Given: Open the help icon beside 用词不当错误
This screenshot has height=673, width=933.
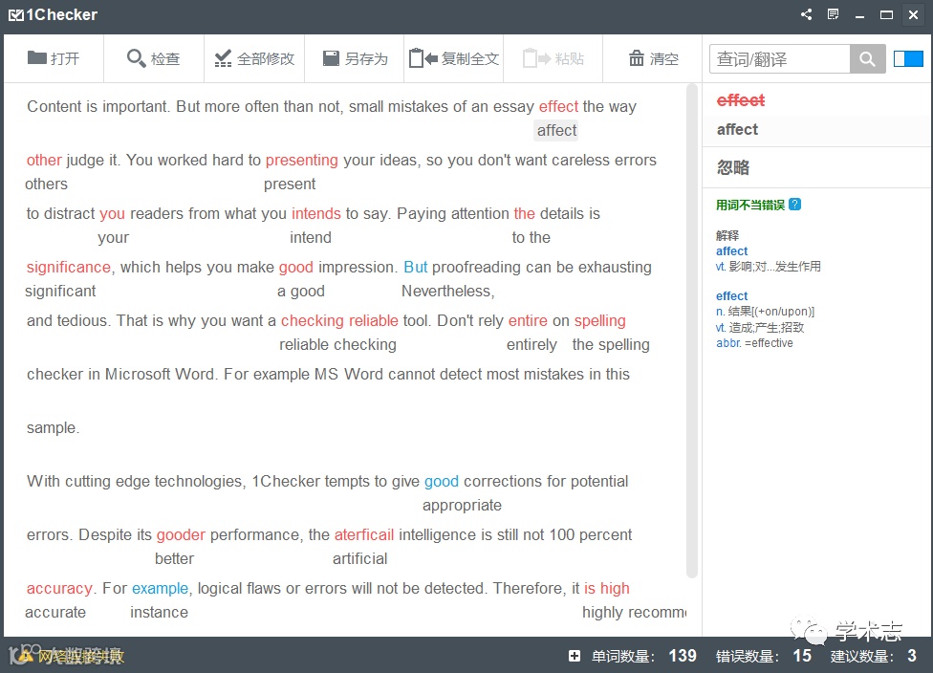Looking at the screenshot, I should (795, 205).
